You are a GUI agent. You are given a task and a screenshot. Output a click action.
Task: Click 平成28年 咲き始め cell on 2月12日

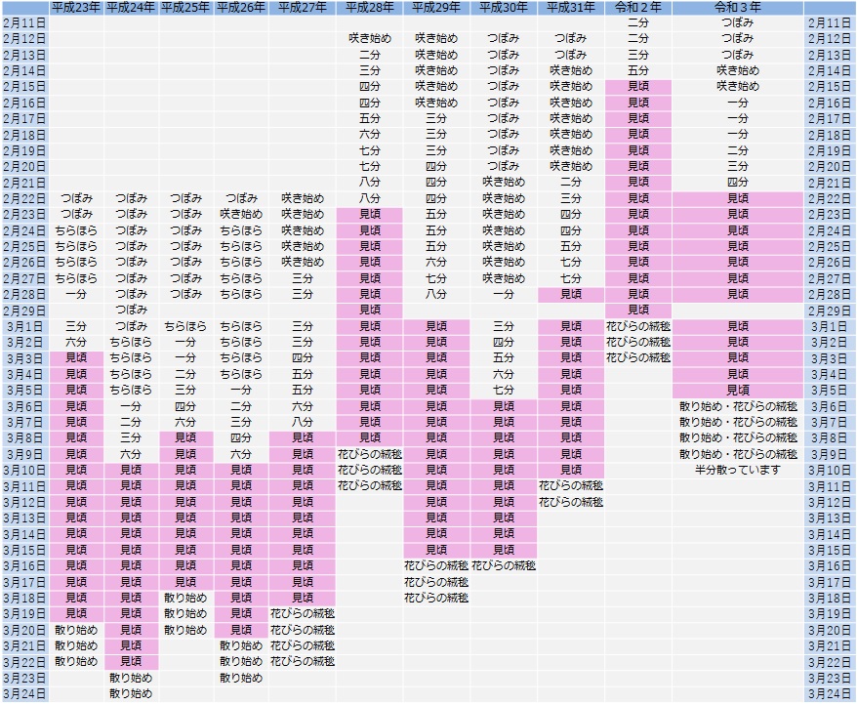pyautogui.click(x=369, y=39)
